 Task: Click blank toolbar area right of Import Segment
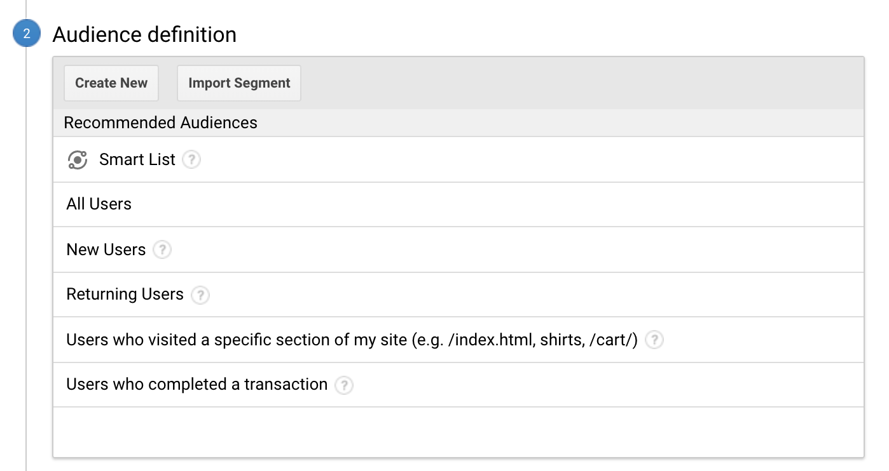(x=572, y=83)
